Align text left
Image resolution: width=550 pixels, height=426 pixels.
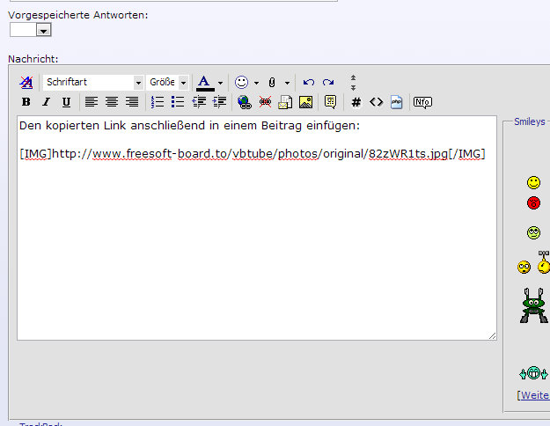click(92, 102)
